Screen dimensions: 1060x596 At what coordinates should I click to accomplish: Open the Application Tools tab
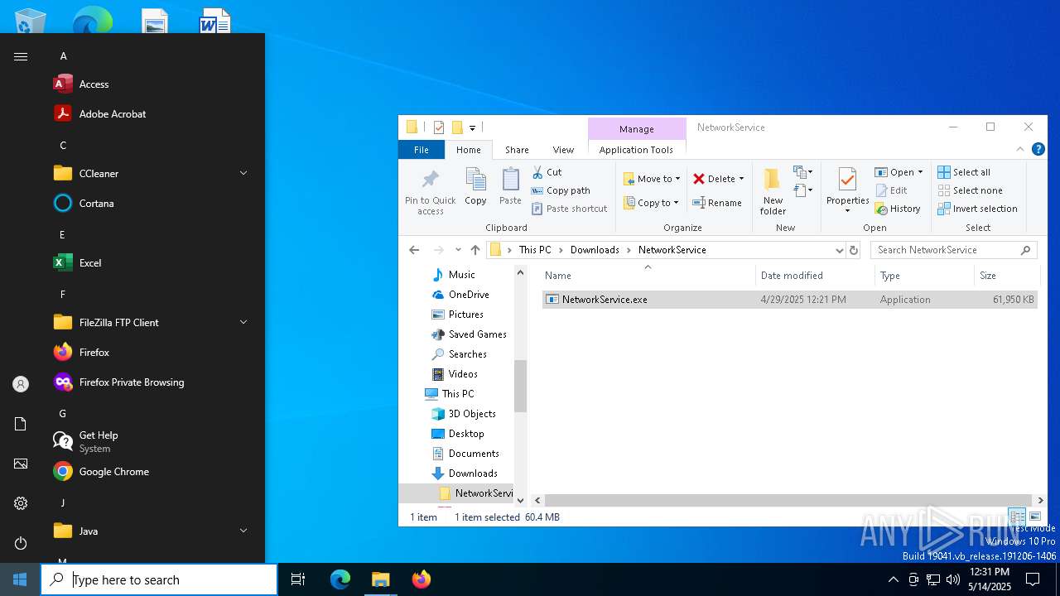click(x=636, y=150)
